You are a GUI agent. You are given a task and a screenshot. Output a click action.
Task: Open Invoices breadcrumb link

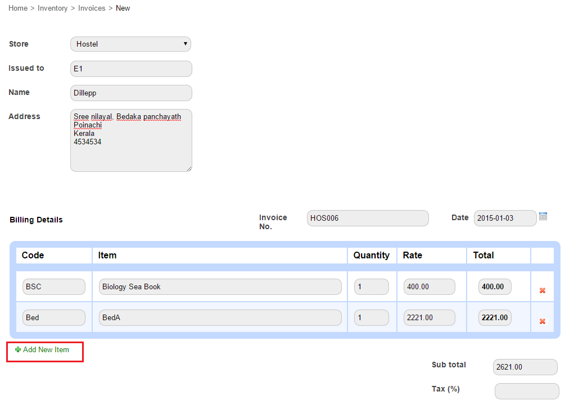pyautogui.click(x=92, y=8)
